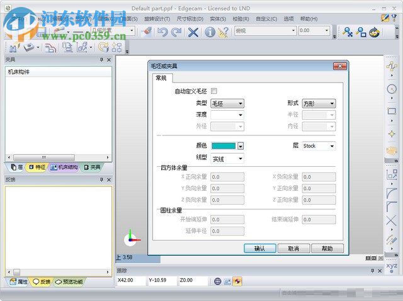The height and width of the screenshot is (301, 403).
Task: Switch to the 层 tab
Action: tap(17, 168)
